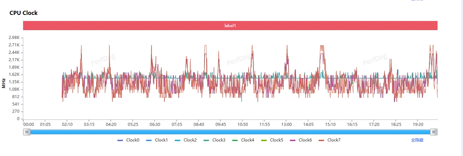
Task: Click the 2.98K y-axis label
Action: 14,37
